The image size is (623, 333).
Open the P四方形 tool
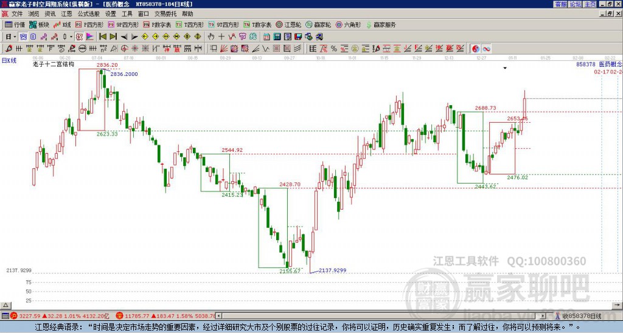click(x=89, y=24)
